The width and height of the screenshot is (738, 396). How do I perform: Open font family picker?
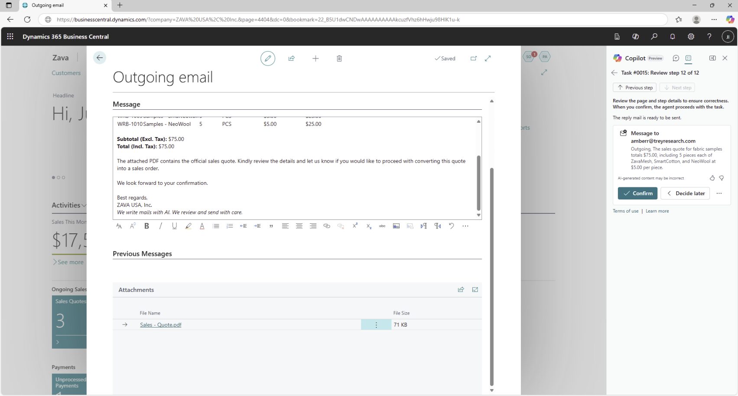point(119,226)
